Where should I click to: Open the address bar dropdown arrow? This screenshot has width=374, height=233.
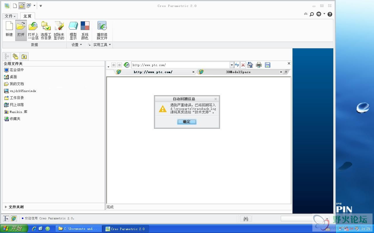pyautogui.click(x=232, y=65)
